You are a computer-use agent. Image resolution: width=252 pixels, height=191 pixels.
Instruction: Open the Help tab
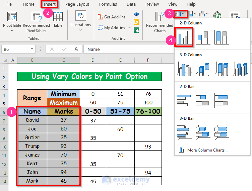pyautogui.click(x=191, y=4)
